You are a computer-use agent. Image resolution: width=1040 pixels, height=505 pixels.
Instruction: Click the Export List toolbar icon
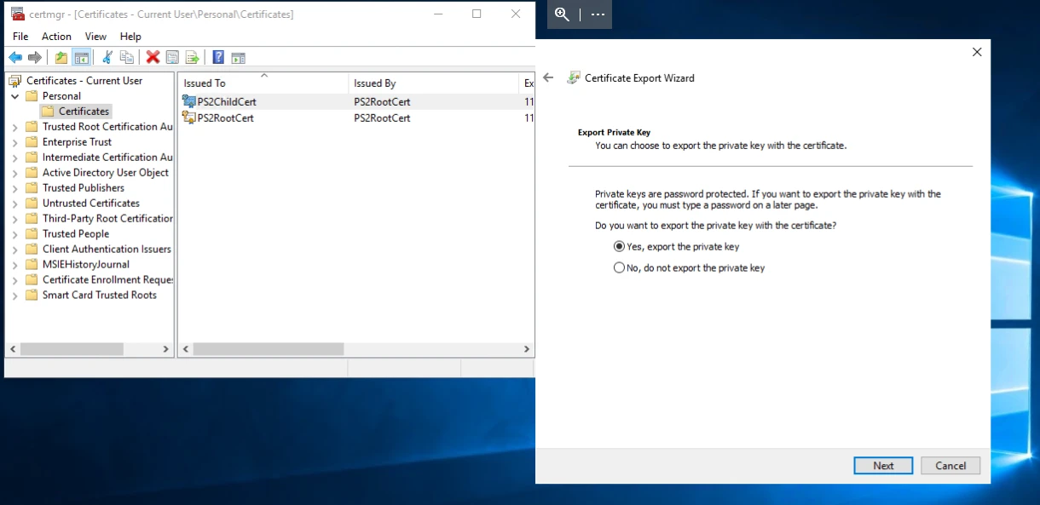pos(193,57)
